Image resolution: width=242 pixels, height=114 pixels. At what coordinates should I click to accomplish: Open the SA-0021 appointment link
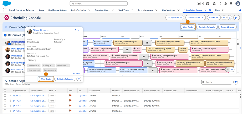tap(17, 96)
